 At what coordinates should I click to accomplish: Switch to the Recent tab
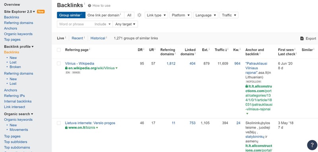coord(77,38)
